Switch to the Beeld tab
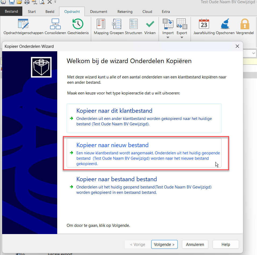The width and height of the screenshot is (257, 255). 50,12
